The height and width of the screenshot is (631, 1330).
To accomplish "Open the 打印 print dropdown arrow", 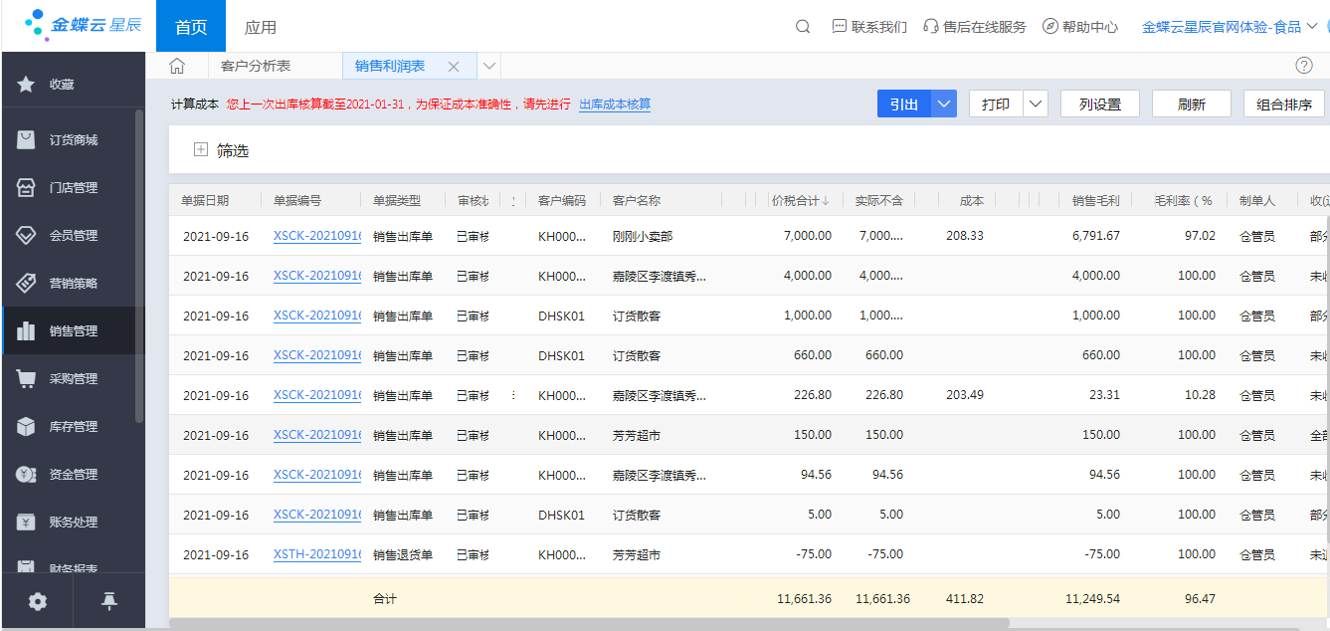I will point(1036,104).
